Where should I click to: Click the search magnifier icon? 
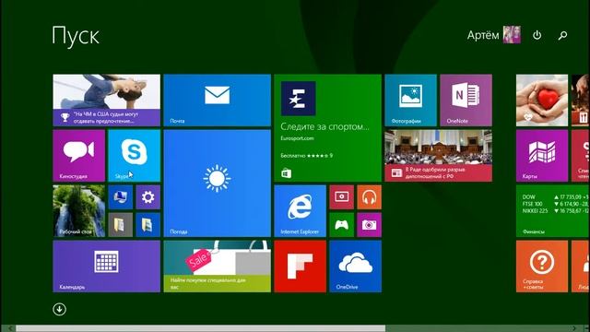pos(562,35)
